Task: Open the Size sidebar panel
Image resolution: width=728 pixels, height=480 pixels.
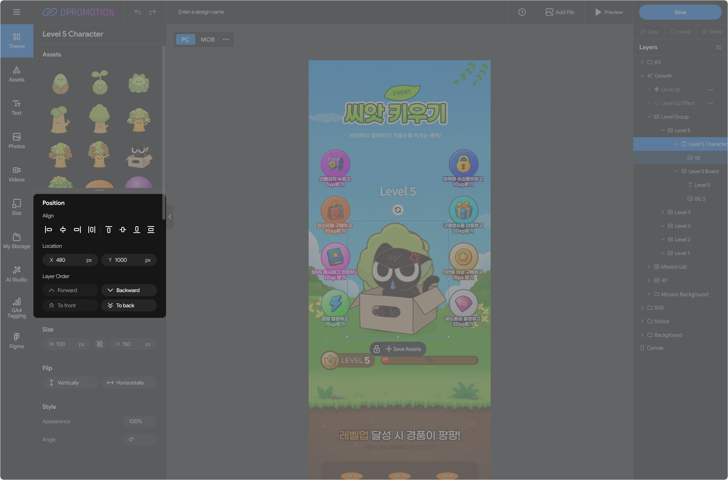Action: pyautogui.click(x=17, y=208)
